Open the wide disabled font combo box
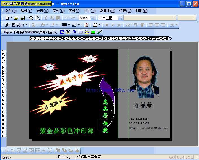The height and width of the screenshot is (160, 199). [150, 18]
